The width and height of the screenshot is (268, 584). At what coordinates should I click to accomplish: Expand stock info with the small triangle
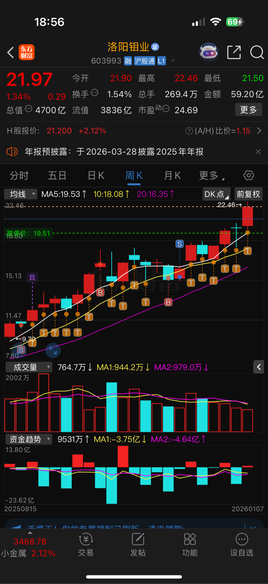coord(172,61)
